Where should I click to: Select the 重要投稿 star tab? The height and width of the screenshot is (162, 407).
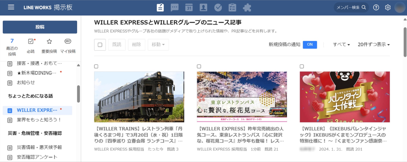coord(49,46)
